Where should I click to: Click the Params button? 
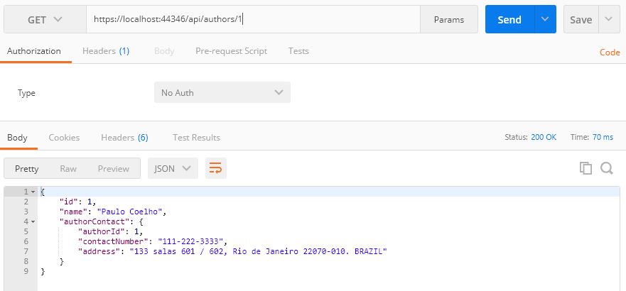click(x=449, y=20)
